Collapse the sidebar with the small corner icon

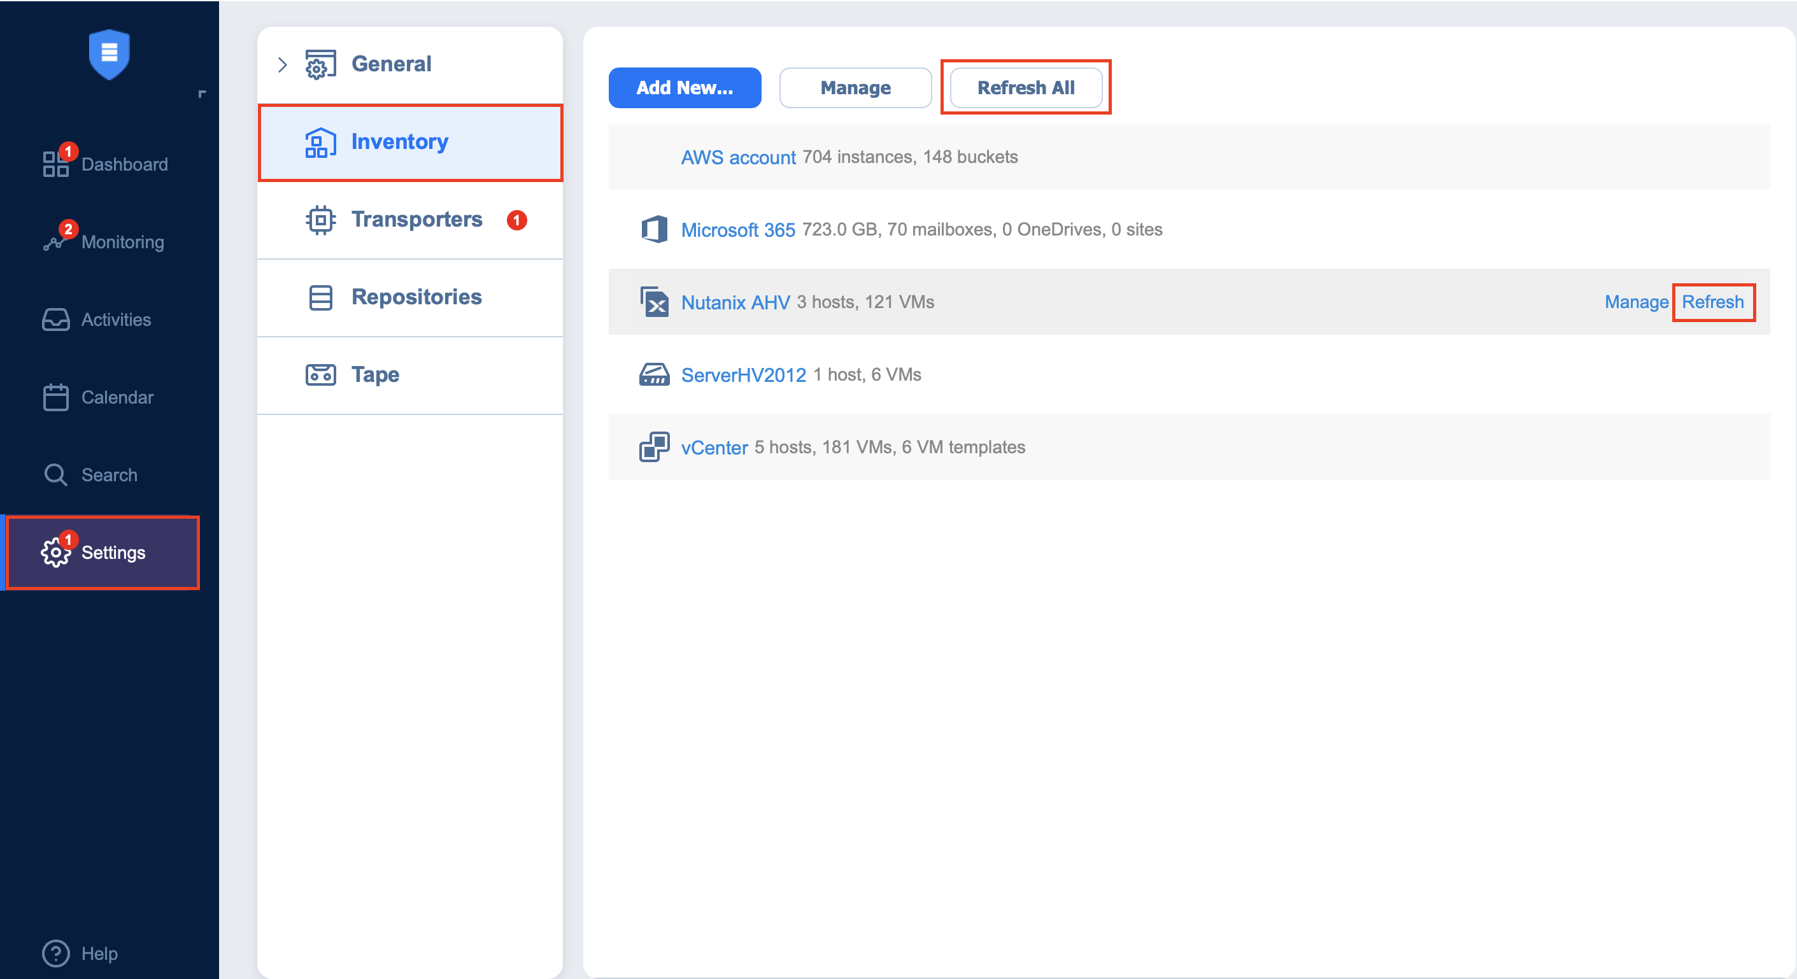tap(202, 94)
